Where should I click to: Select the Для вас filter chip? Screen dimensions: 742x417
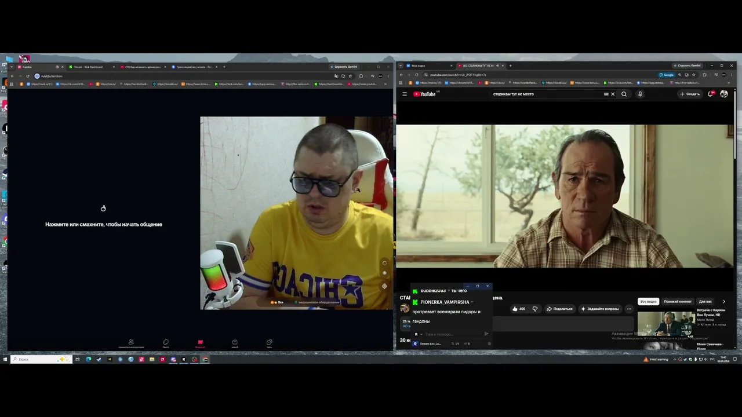tap(705, 302)
